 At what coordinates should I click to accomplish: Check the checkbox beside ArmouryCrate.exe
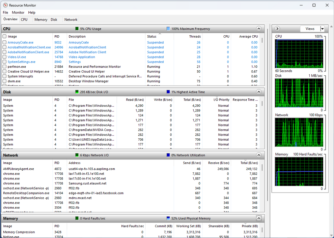click(4, 42)
